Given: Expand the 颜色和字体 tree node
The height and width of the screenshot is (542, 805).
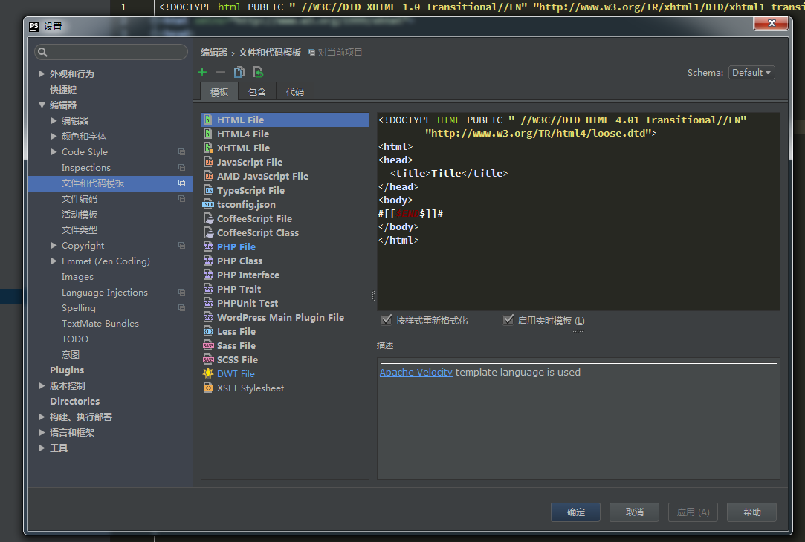Looking at the screenshot, I should click(54, 136).
